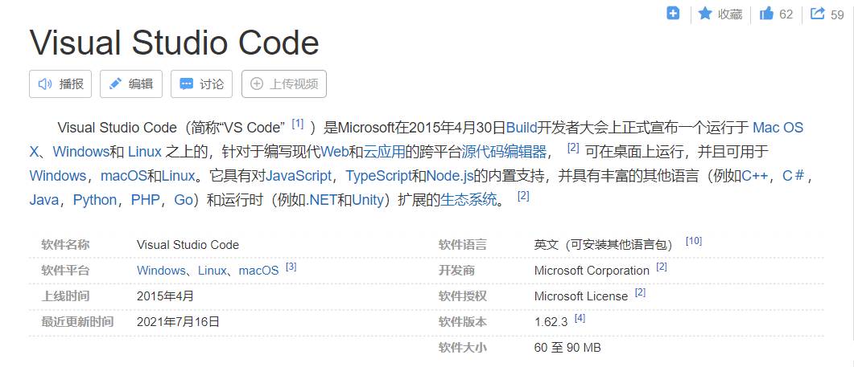The height and width of the screenshot is (367, 854).
Task: Open reference [4] after version 1.62.3
Action: pos(580,318)
